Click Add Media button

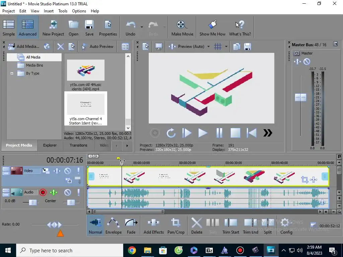point(24,46)
